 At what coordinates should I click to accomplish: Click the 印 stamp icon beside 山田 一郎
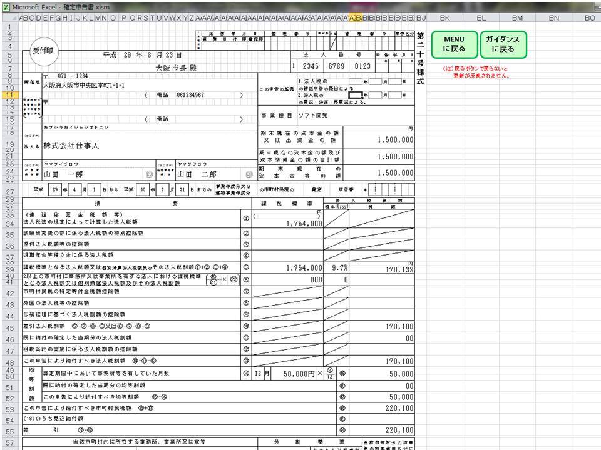(x=150, y=174)
